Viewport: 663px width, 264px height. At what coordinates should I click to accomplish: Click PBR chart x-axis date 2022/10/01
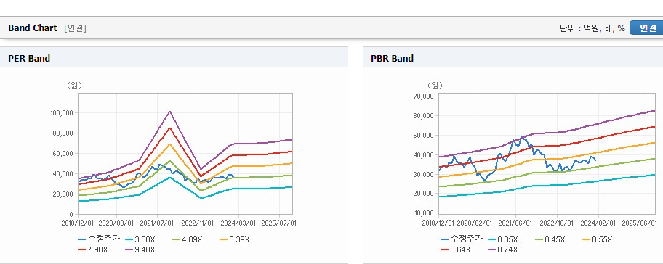556,223
